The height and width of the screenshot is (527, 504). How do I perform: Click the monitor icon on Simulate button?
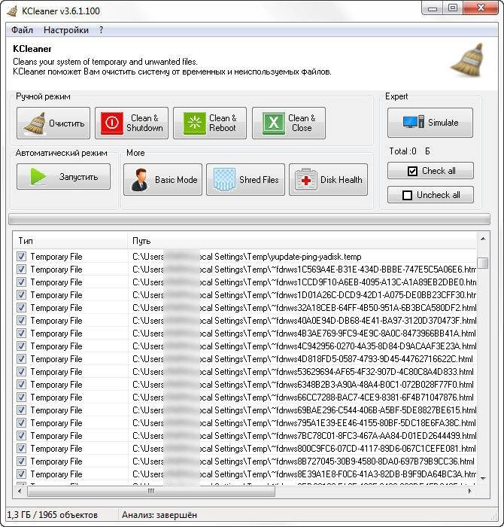413,122
